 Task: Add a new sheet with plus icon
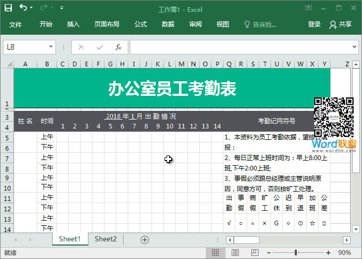pyautogui.click(x=145, y=239)
